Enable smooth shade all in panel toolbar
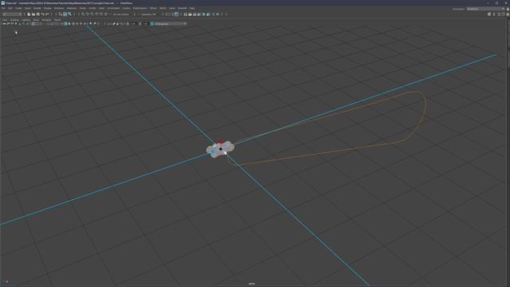510x287 pixels. point(65,24)
